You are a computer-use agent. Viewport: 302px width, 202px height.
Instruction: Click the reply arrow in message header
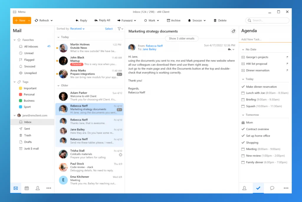click(229, 49)
